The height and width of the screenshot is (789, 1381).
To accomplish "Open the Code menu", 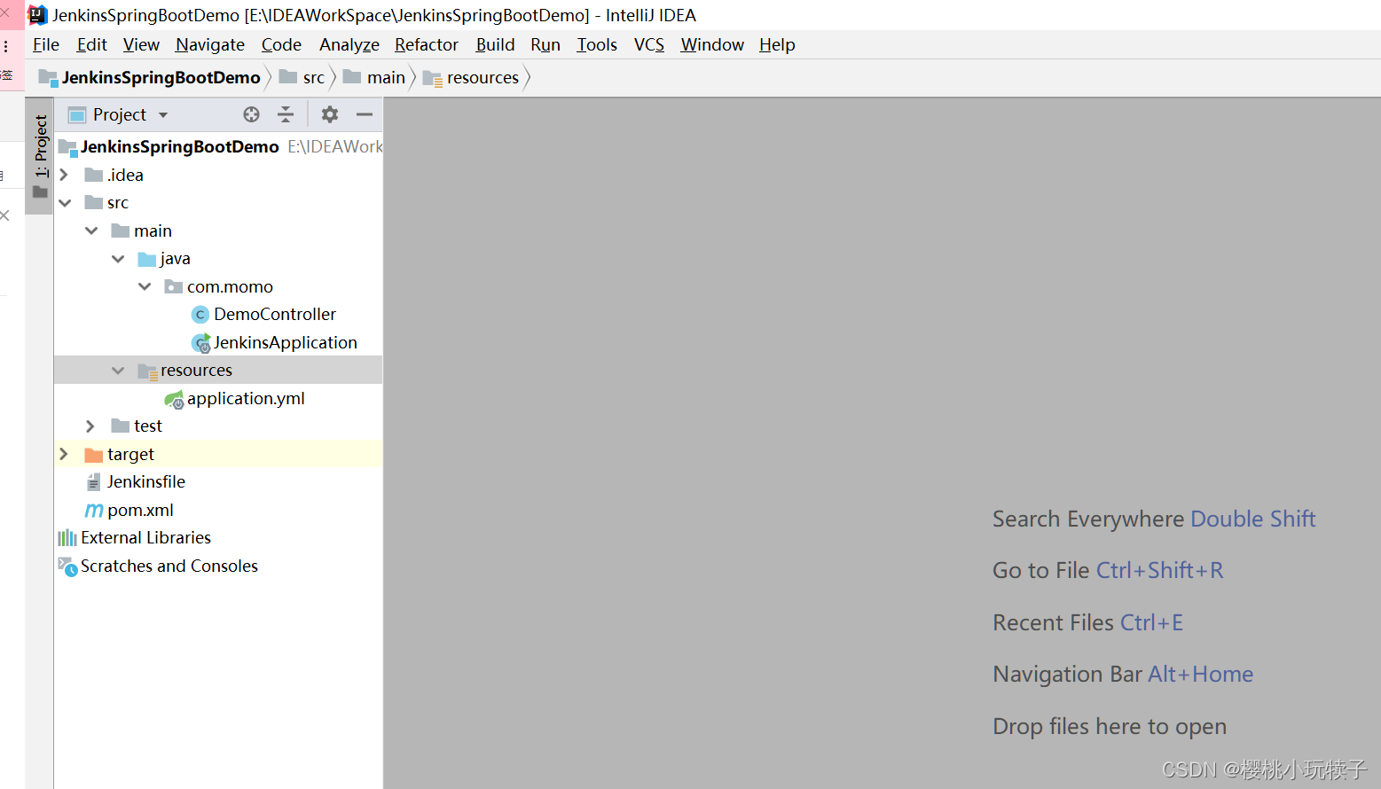I will (x=281, y=44).
